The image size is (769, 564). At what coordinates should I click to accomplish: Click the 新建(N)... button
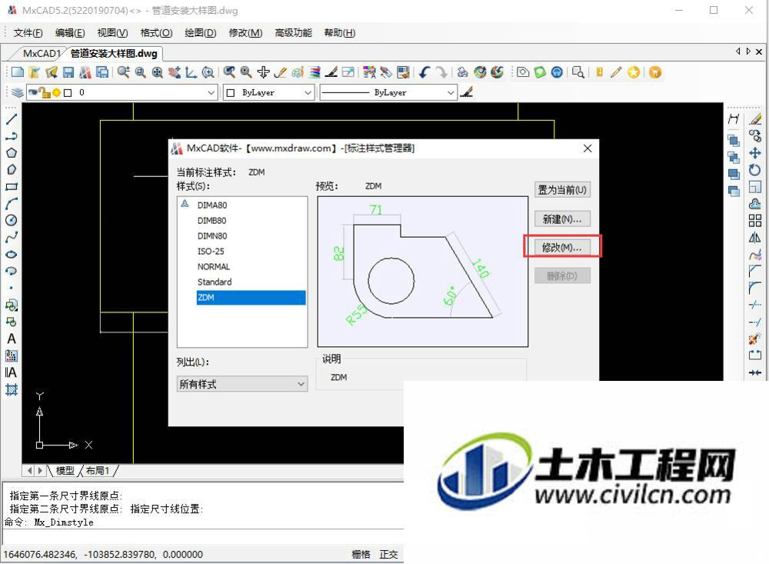[x=562, y=219]
